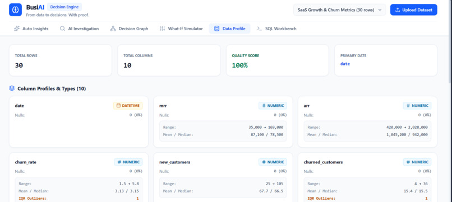
Task: Click the AI Investigation magnifier icon
Action: 62,29
